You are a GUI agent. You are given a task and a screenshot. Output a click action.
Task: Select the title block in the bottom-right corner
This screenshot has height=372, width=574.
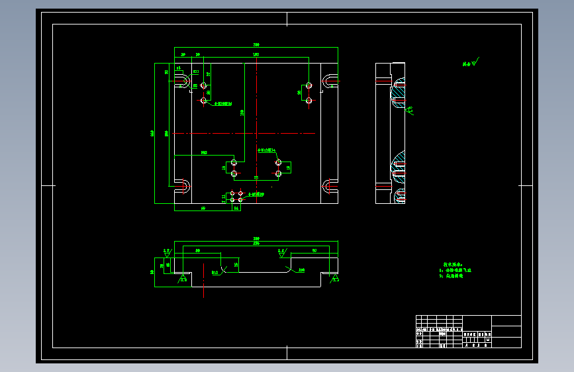point(469,332)
